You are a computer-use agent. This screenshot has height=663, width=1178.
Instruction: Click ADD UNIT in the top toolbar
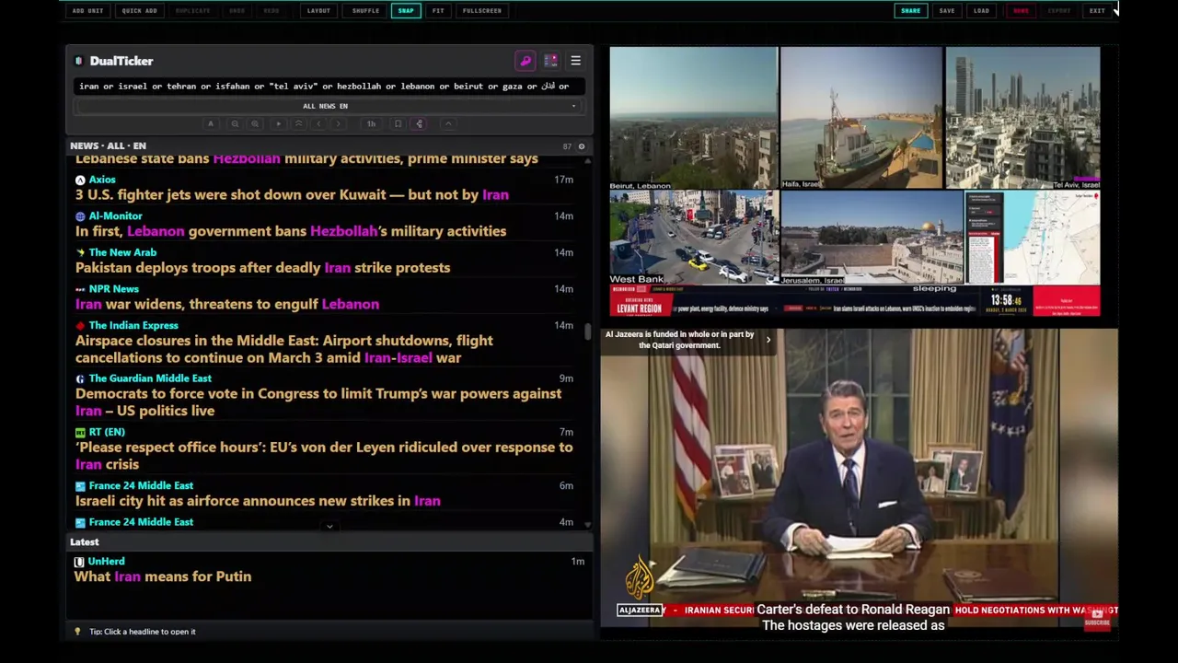pyautogui.click(x=87, y=10)
